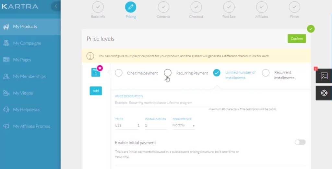Click the pink heart badge on price 1
This screenshot has height=169, width=332.
coord(100,68)
